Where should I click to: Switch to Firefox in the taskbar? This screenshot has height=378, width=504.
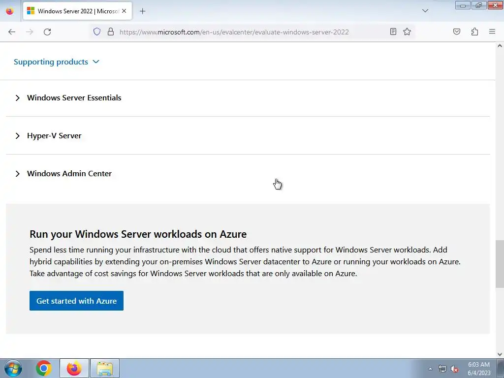click(74, 368)
